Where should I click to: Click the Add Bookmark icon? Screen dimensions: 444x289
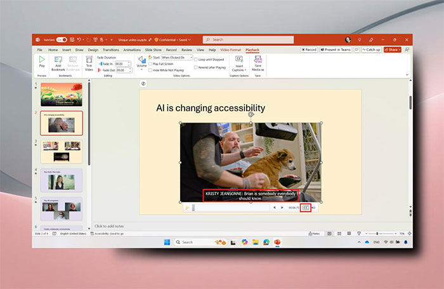point(58,62)
